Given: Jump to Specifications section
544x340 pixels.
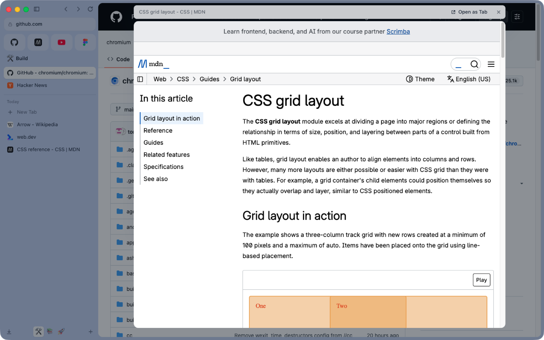Looking at the screenshot, I should tap(164, 167).
